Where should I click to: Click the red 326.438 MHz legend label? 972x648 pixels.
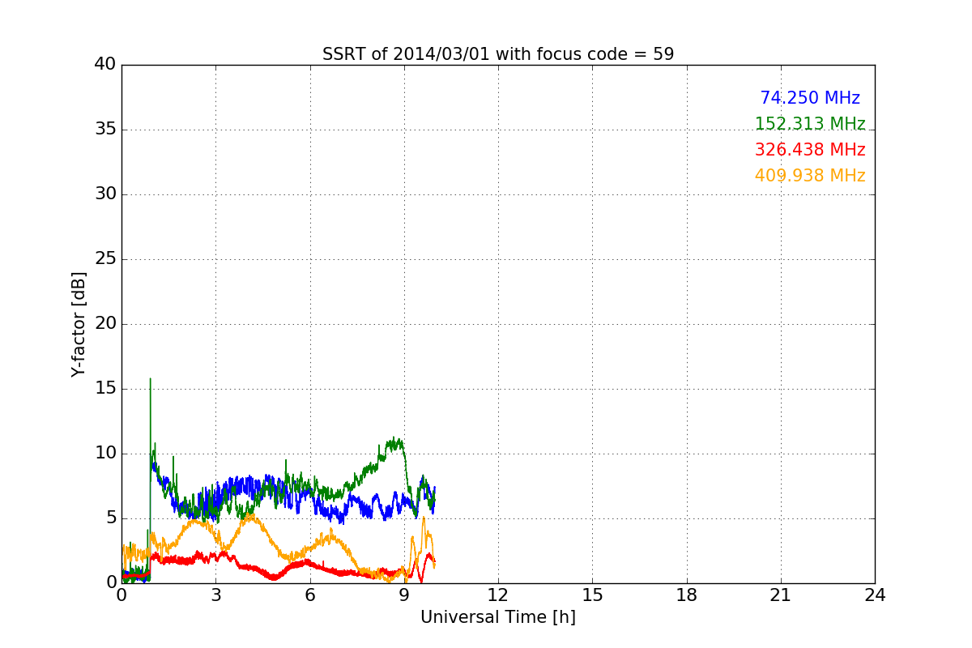pyautogui.click(x=810, y=150)
